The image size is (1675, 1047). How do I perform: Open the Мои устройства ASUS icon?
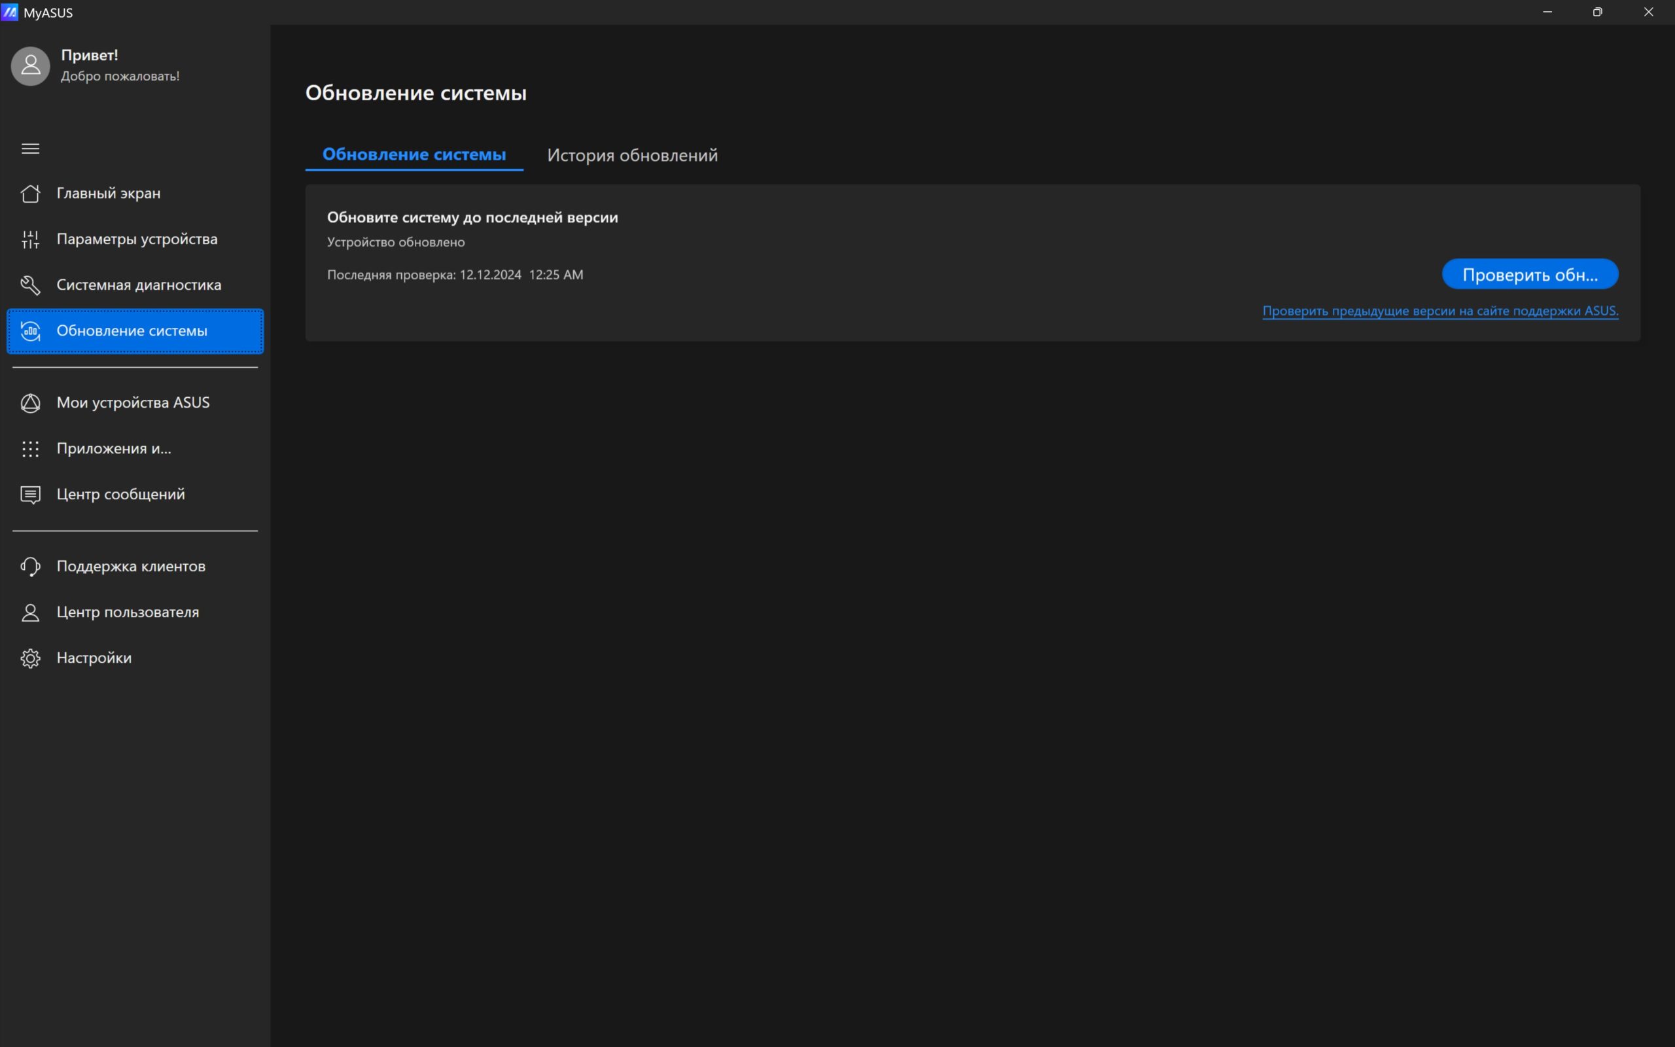click(x=31, y=403)
